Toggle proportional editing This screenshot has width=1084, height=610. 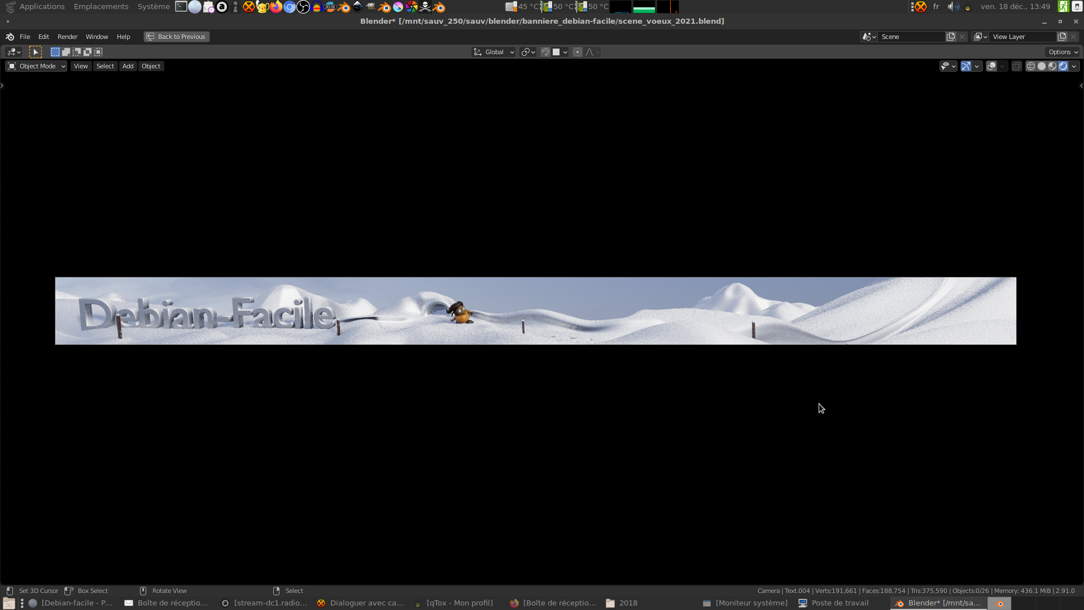(577, 52)
